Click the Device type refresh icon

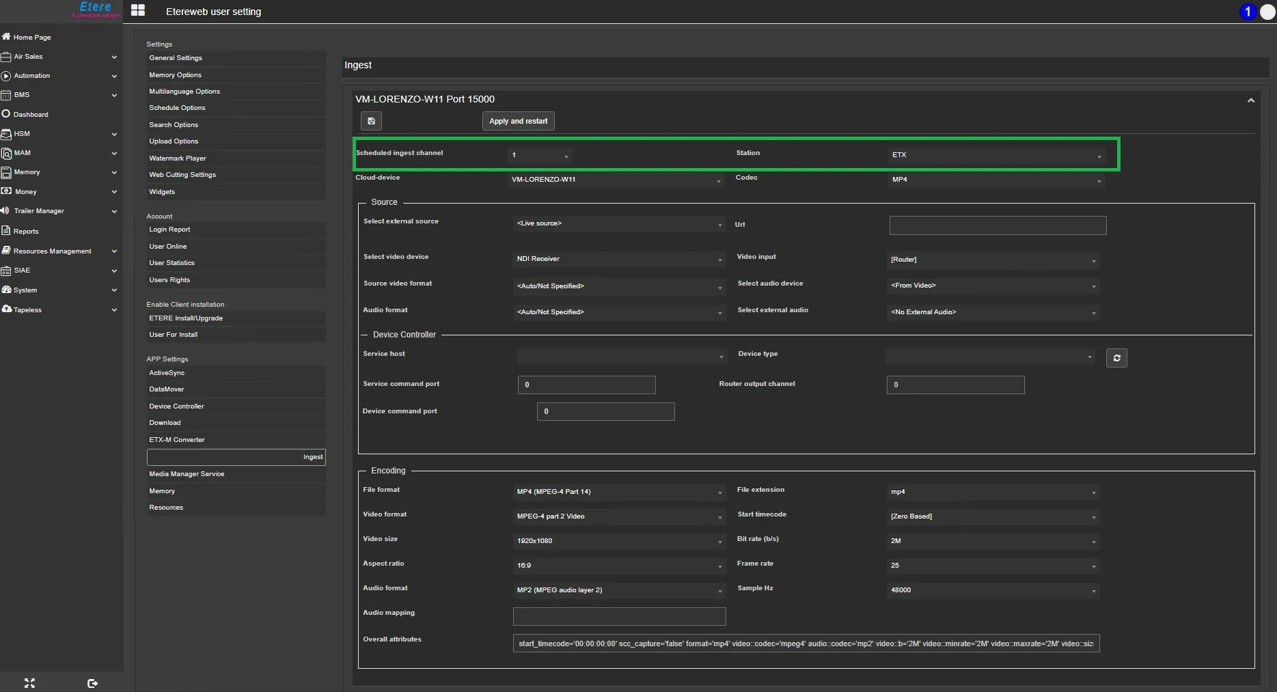(x=1116, y=358)
